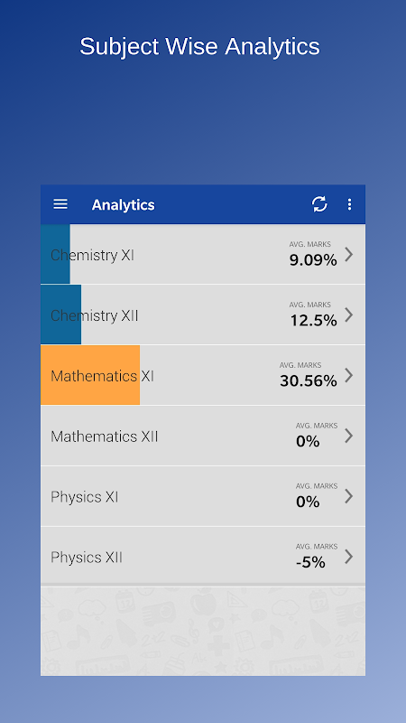Viewport: 406px width, 723px height.
Task: Open Physics XII subject analytics
Action: (203, 557)
